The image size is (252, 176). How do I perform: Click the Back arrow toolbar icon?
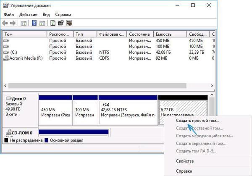(5, 23)
